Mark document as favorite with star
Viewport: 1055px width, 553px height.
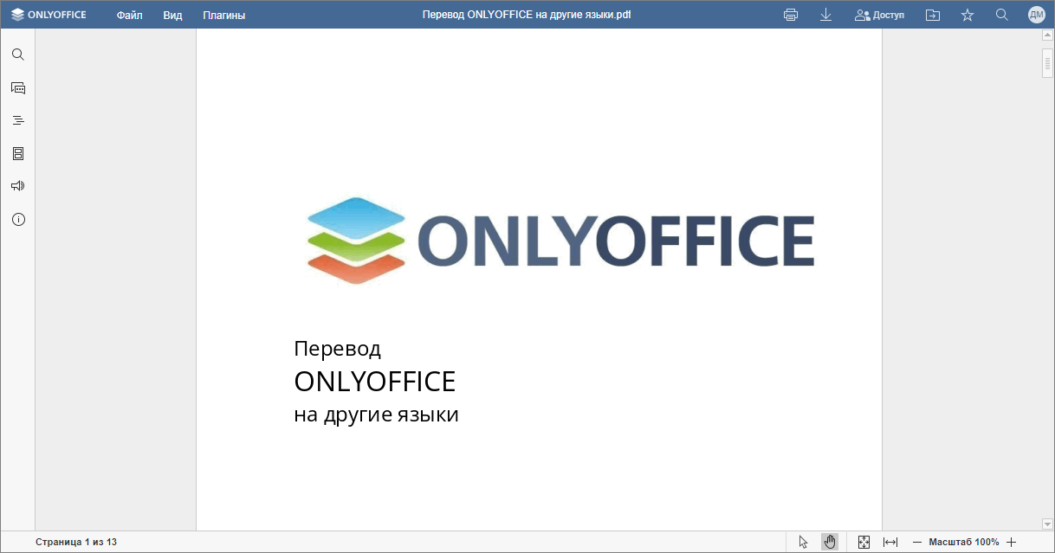pos(968,15)
